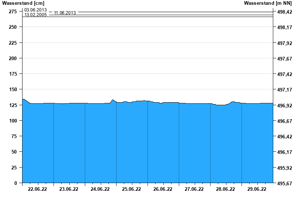
Task: Click the 28.06.22 date label
Action: (226, 189)
